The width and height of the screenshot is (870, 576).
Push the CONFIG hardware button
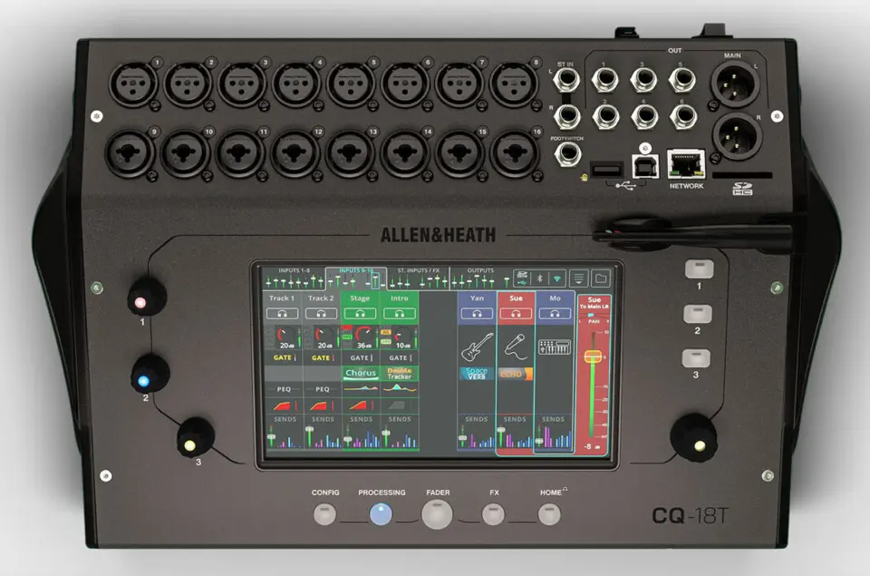coord(325,514)
